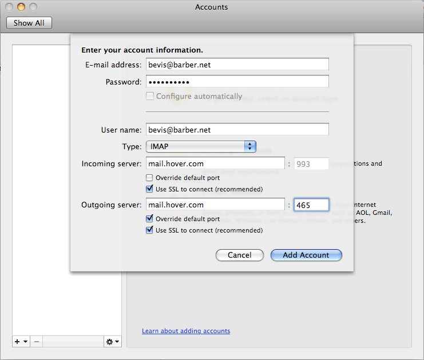Click the yellow minimize window button
The width and height of the screenshot is (424, 360).
tap(21, 7)
